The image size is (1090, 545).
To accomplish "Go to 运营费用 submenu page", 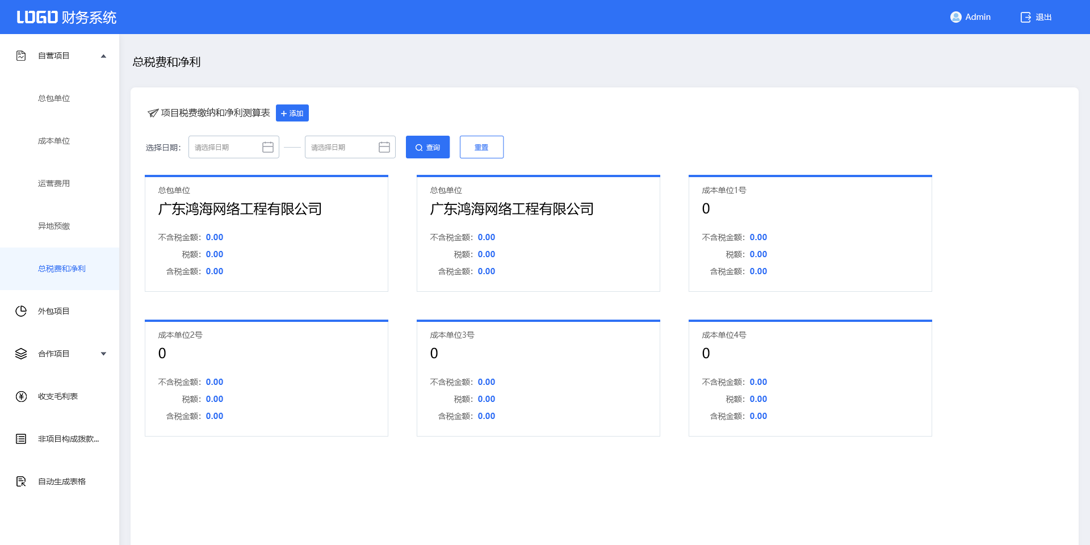I will (x=54, y=183).
